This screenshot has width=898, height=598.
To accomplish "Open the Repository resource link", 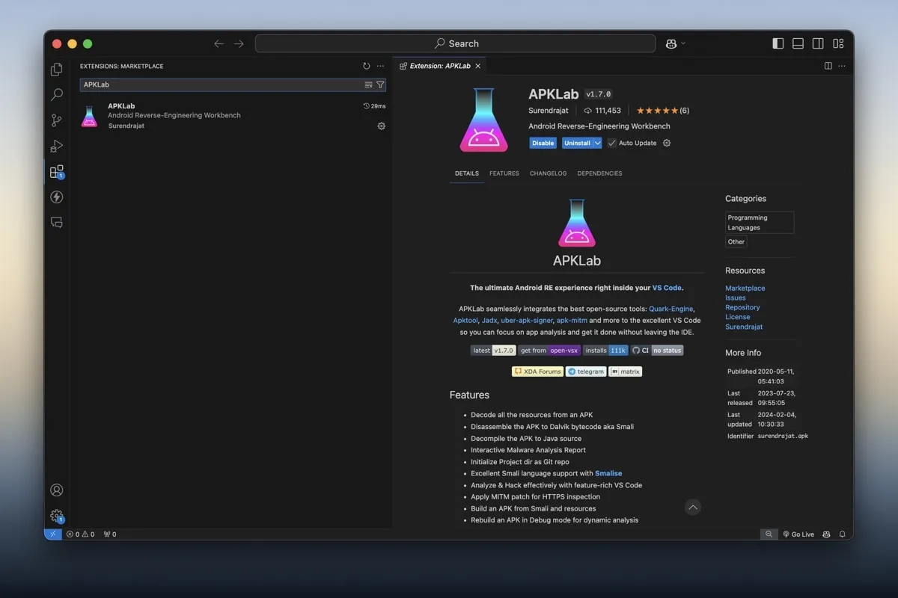I will pyautogui.click(x=742, y=307).
